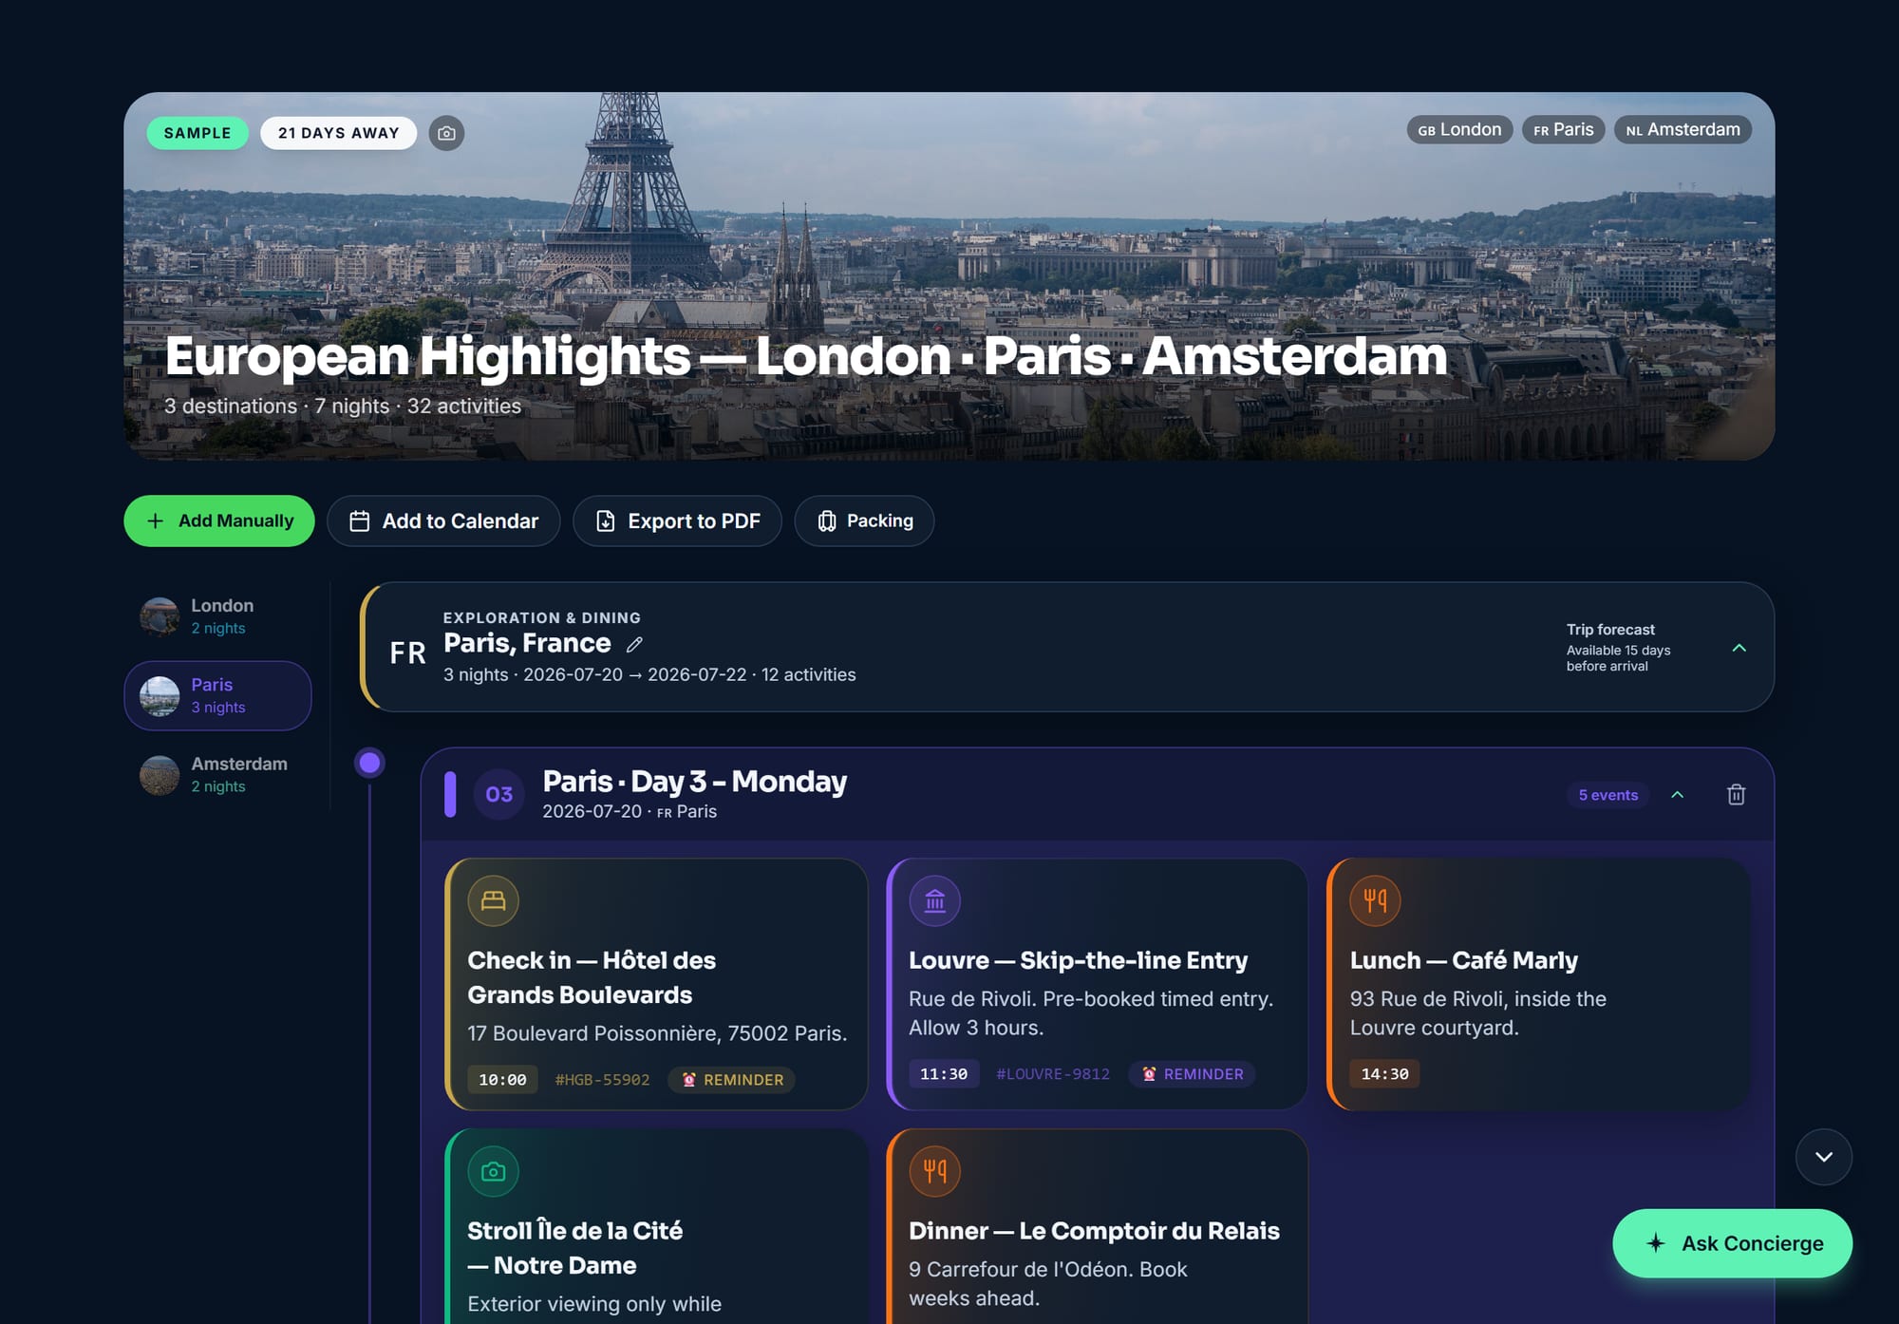Click the 5 events badge
Image resolution: width=1899 pixels, height=1324 pixels.
tap(1608, 795)
